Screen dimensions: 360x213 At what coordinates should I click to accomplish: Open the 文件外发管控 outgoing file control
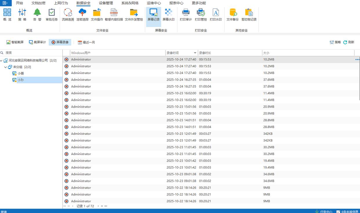(x=134, y=15)
